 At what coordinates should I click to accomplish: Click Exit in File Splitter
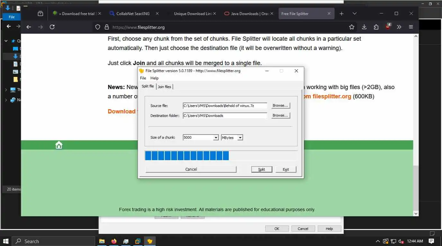tap(286, 169)
